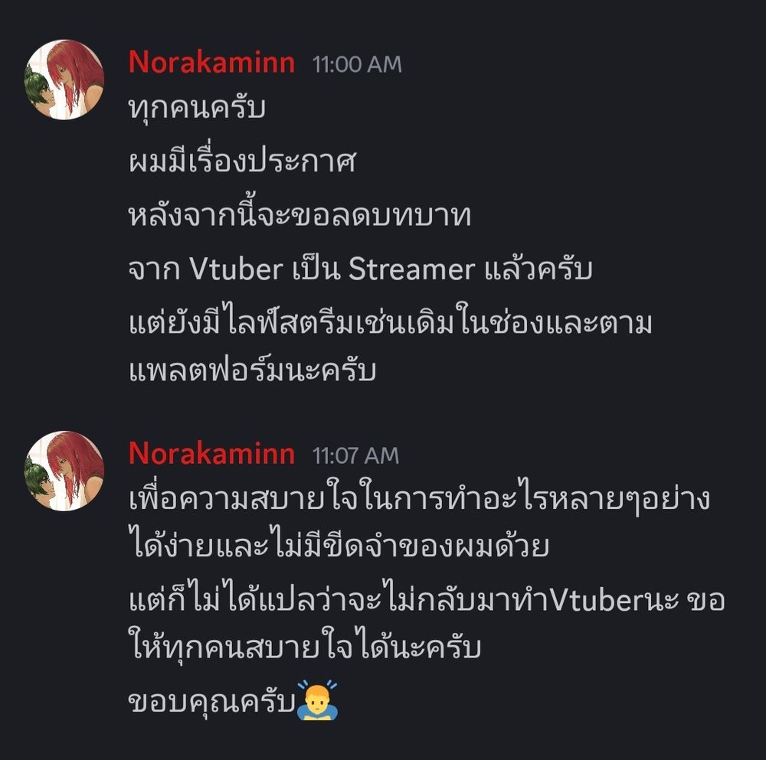Click 'Vtuberนะ' in the 11:07 AM message
Image resolution: width=766 pixels, height=760 pixels.
coord(614,600)
